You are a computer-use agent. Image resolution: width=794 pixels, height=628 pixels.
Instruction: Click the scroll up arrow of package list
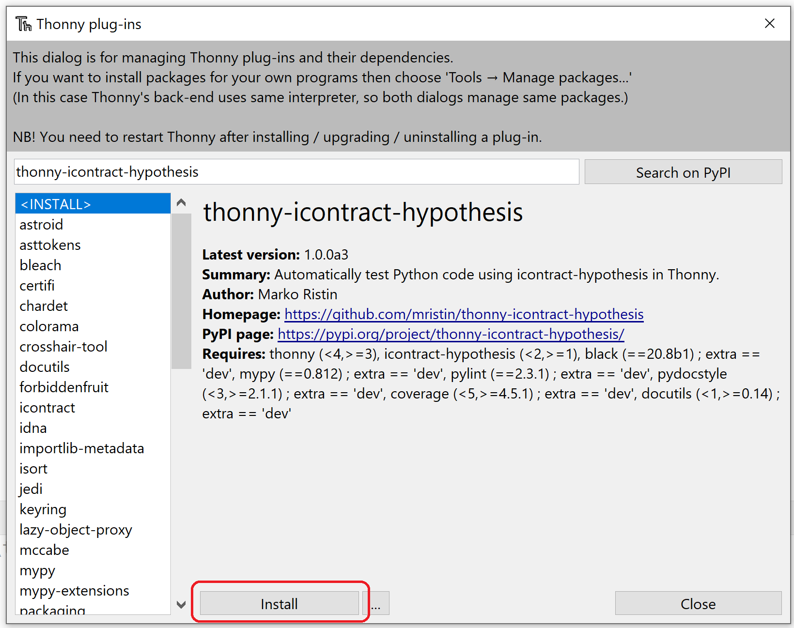(181, 202)
